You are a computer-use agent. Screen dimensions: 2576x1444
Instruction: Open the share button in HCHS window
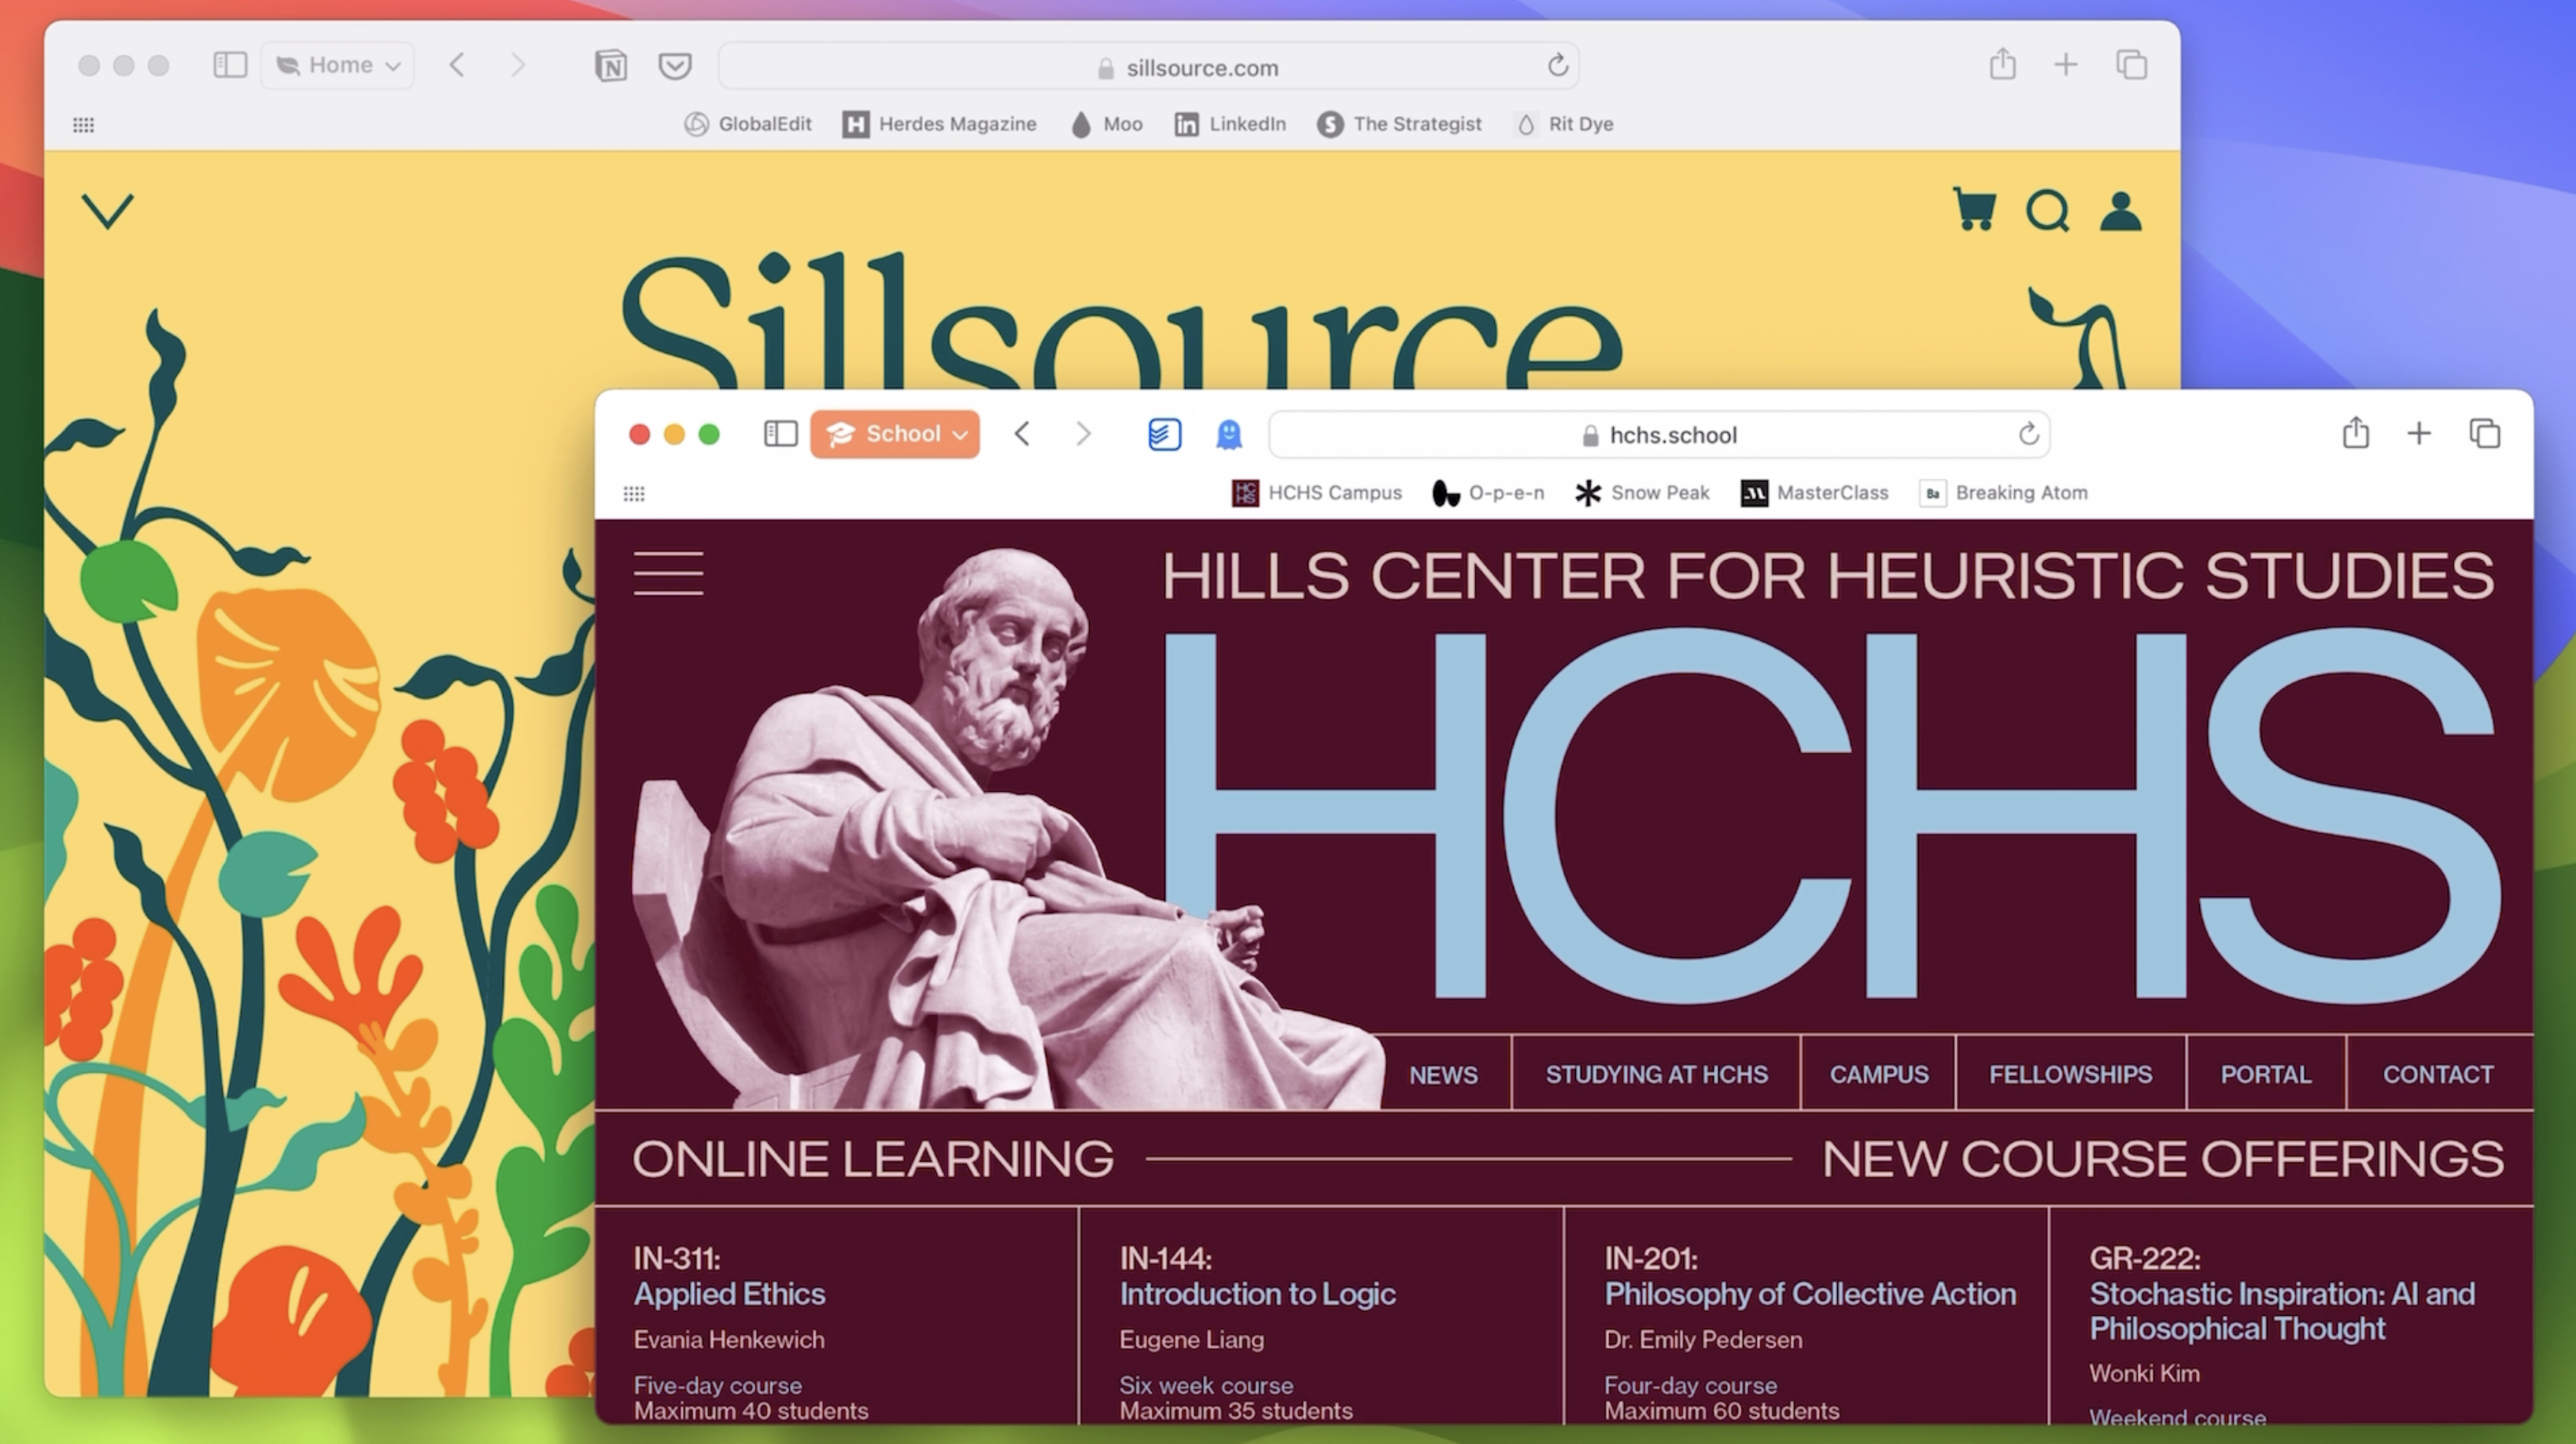coord(2355,433)
